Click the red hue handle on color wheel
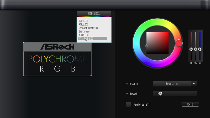 pos(179,43)
